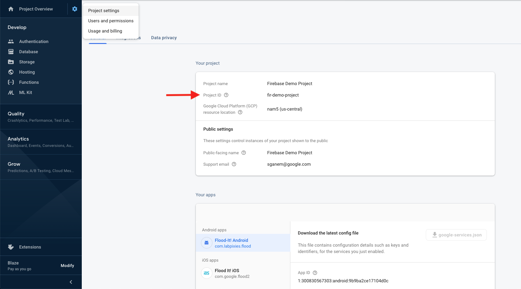Switch to the Data privacy tab
The image size is (521, 289).
coord(164,38)
